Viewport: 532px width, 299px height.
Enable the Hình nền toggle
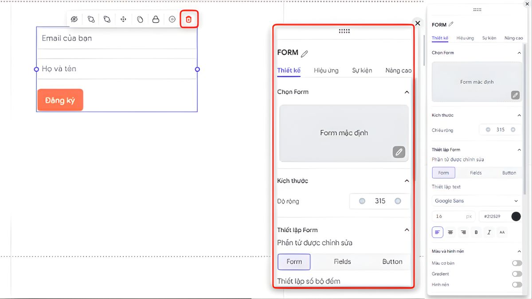(x=517, y=284)
